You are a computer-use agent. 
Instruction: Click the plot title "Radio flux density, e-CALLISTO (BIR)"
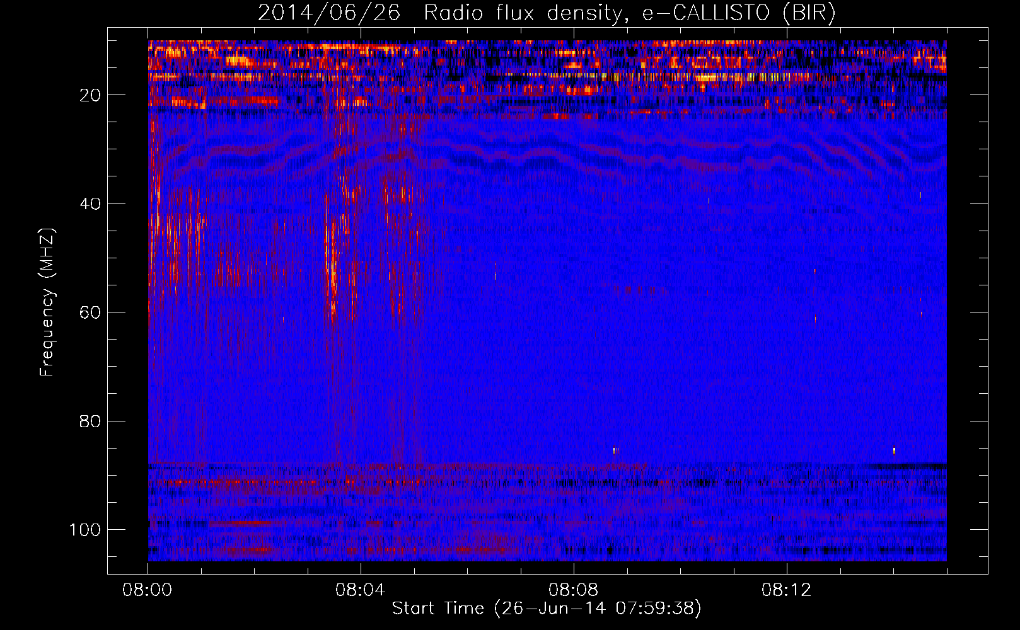[629, 13]
